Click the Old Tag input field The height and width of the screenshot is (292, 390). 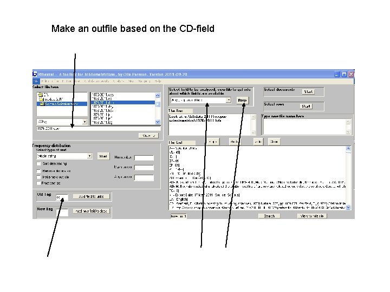coord(62,197)
